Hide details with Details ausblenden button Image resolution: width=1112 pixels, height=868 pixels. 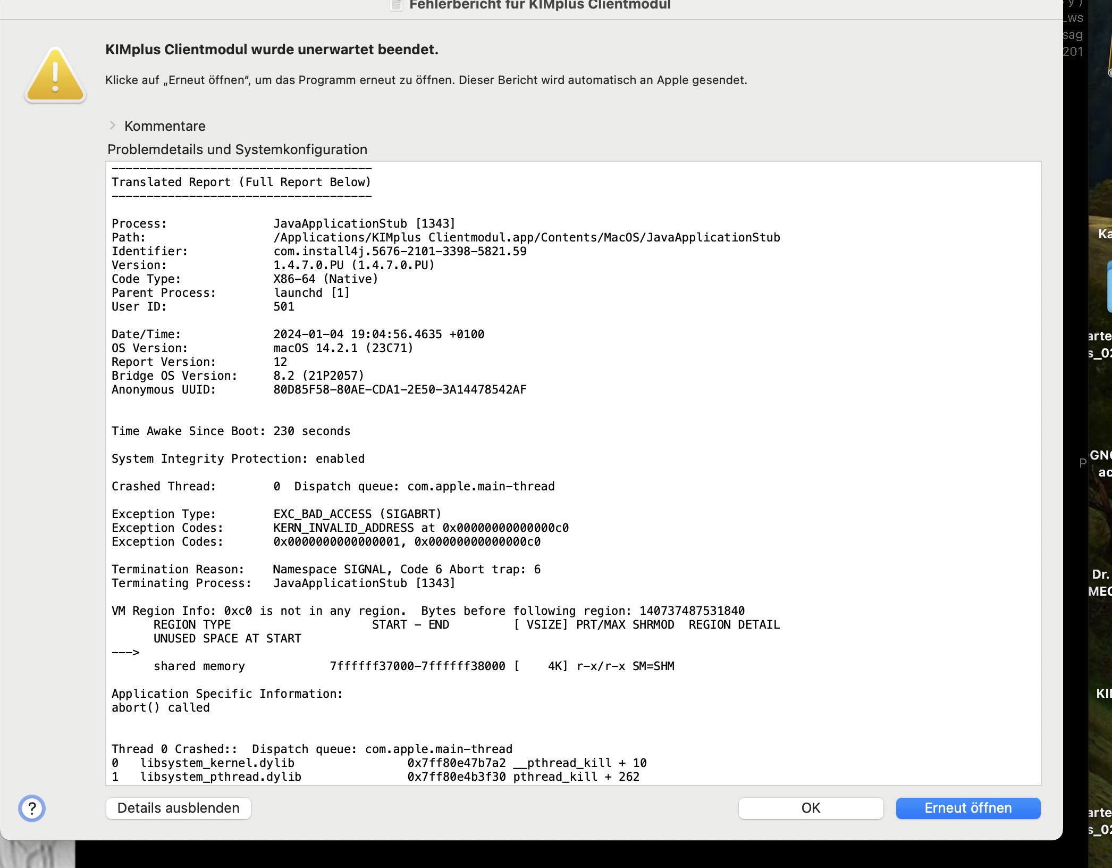[179, 808]
